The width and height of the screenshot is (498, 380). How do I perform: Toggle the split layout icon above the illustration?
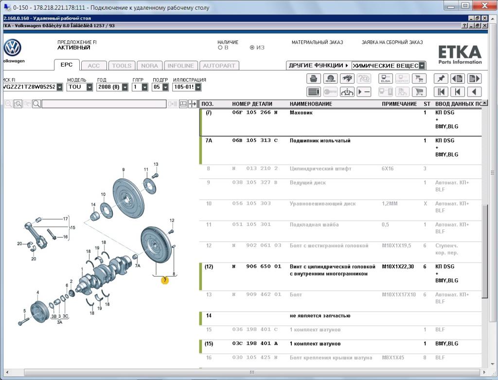click(x=183, y=104)
